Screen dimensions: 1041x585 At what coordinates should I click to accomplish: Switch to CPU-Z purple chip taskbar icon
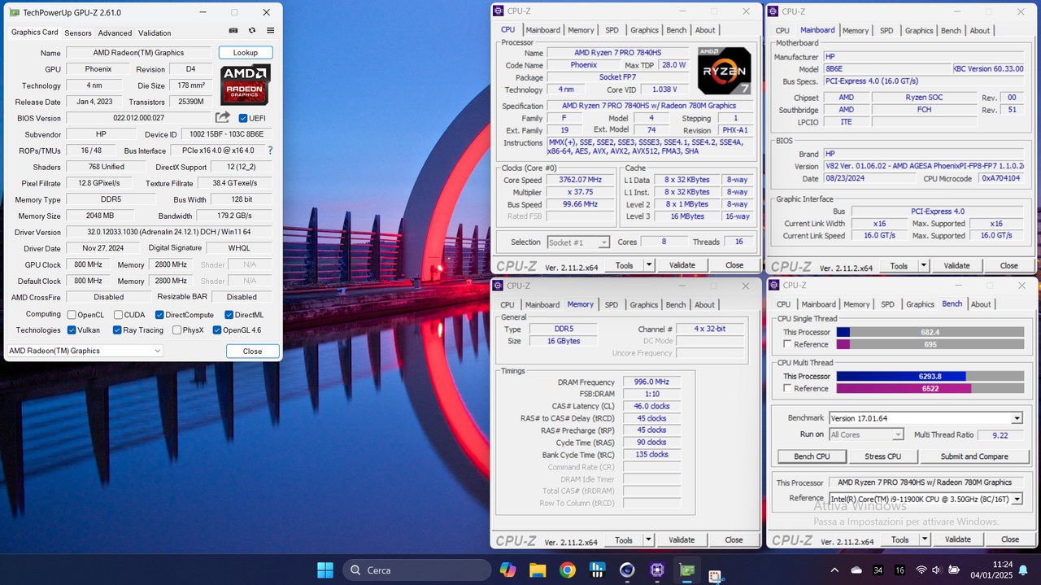[657, 570]
